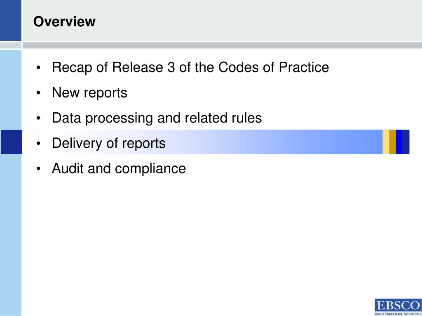Click dark blue square left of Delivery item
This screenshot has height=316, width=422.
(x=11, y=142)
